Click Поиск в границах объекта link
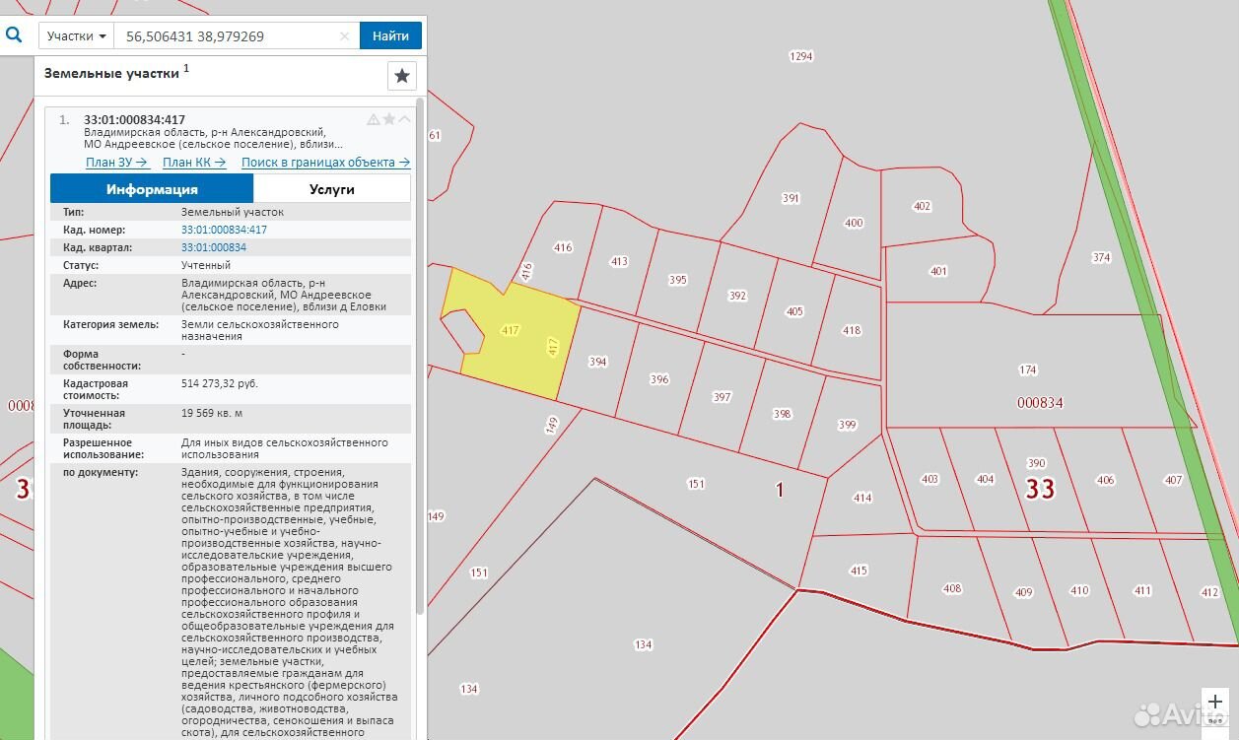 pos(325,163)
